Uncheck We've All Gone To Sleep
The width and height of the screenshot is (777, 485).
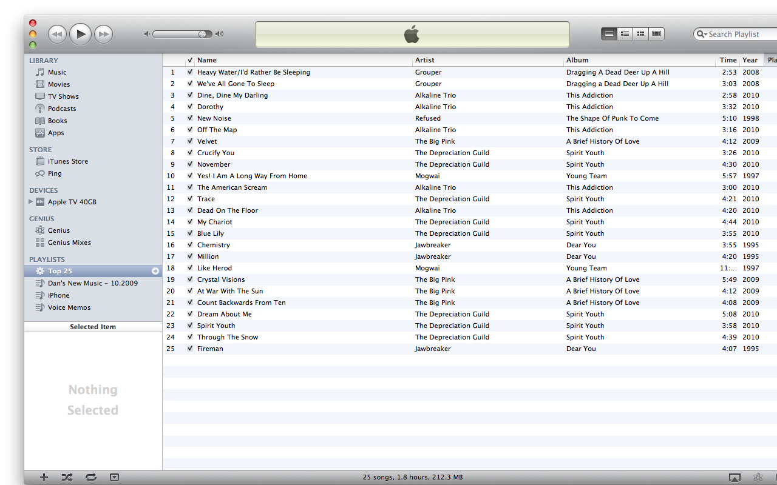(x=190, y=84)
